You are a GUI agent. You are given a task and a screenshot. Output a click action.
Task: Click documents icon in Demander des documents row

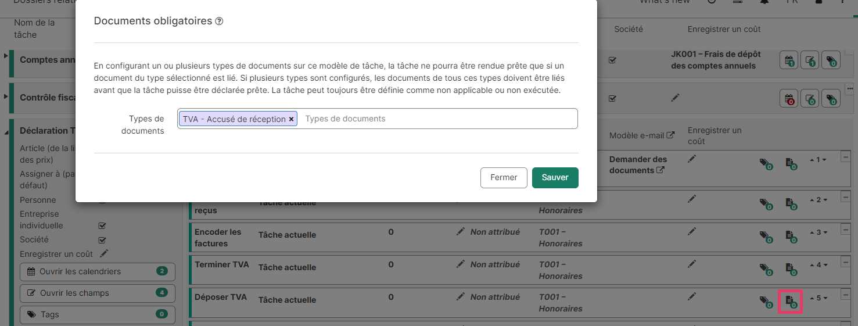pos(790,164)
